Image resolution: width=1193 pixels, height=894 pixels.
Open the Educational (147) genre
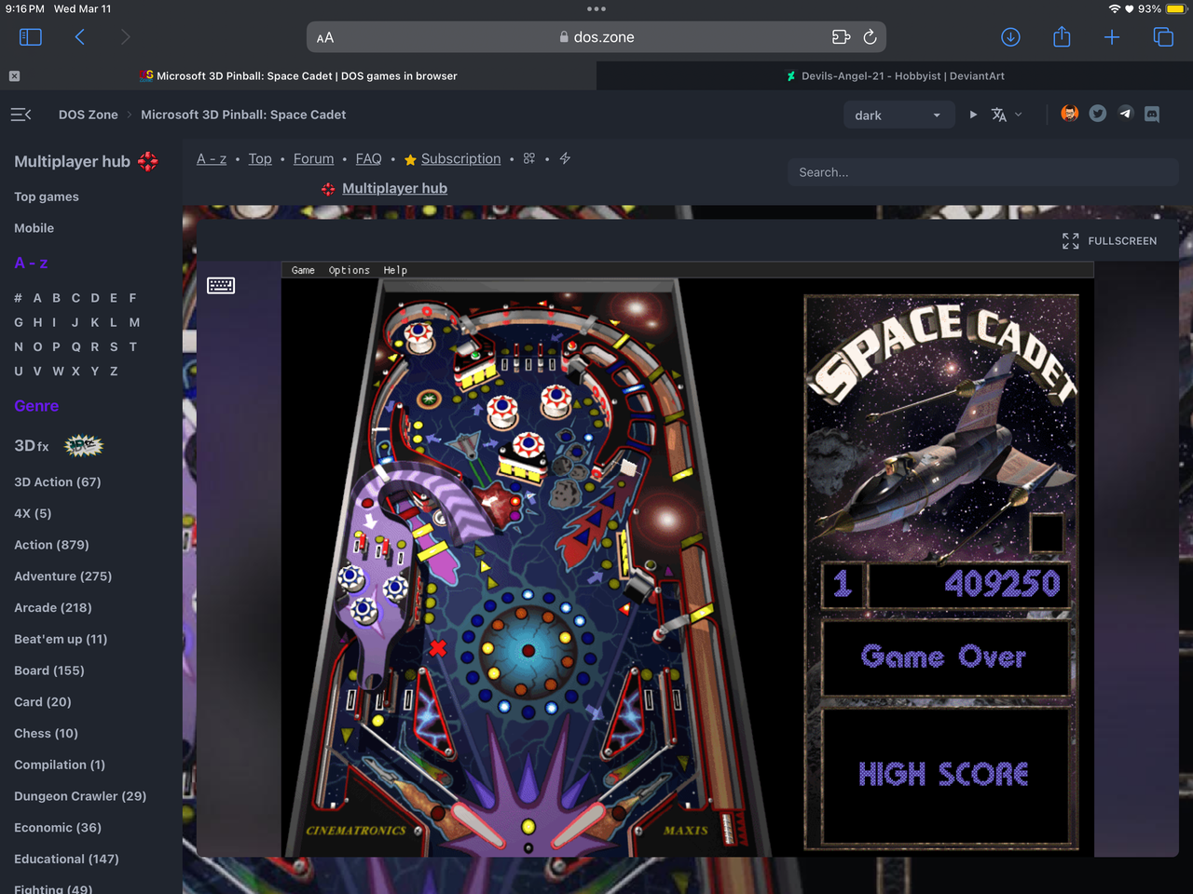click(66, 859)
